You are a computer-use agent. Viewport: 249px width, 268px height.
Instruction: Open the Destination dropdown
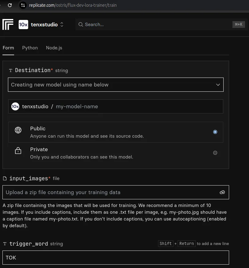tap(116, 85)
